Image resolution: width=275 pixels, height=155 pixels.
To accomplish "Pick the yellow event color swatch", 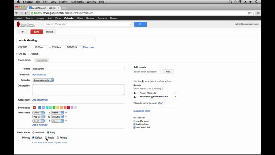I will 58,108.
